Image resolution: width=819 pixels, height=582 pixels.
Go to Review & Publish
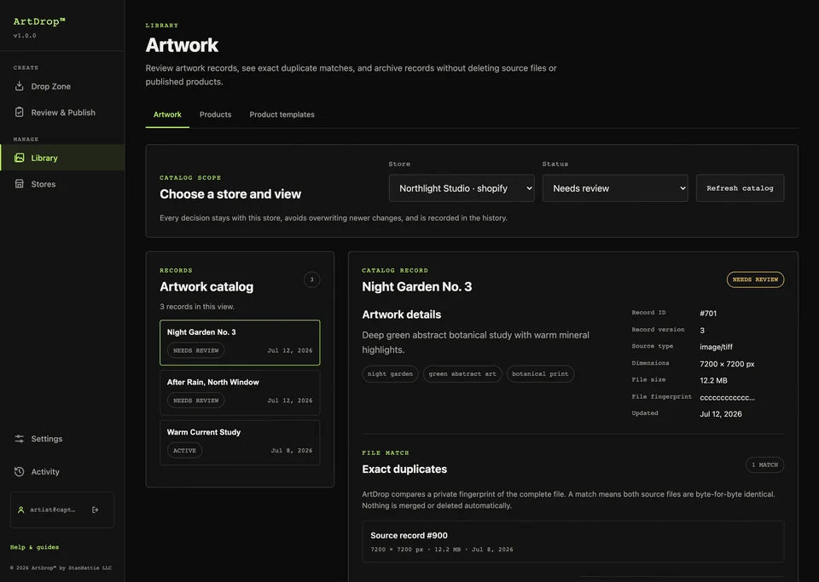pyautogui.click(x=62, y=112)
